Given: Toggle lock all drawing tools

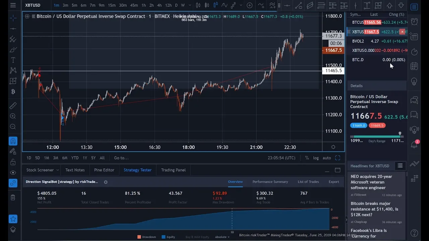Looking at the screenshot, I should pyautogui.click(x=13, y=162).
